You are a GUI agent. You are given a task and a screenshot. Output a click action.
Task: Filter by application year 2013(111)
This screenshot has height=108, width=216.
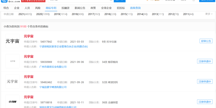pos(158,14)
